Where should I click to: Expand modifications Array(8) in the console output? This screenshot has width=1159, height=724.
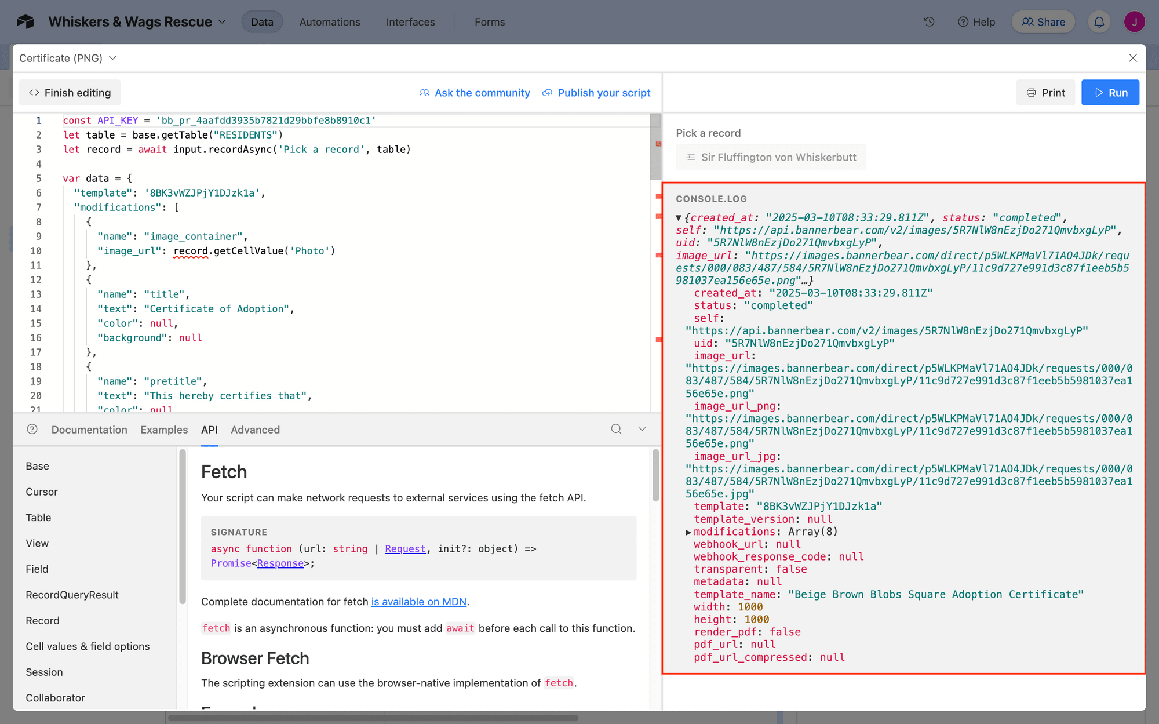[687, 532]
